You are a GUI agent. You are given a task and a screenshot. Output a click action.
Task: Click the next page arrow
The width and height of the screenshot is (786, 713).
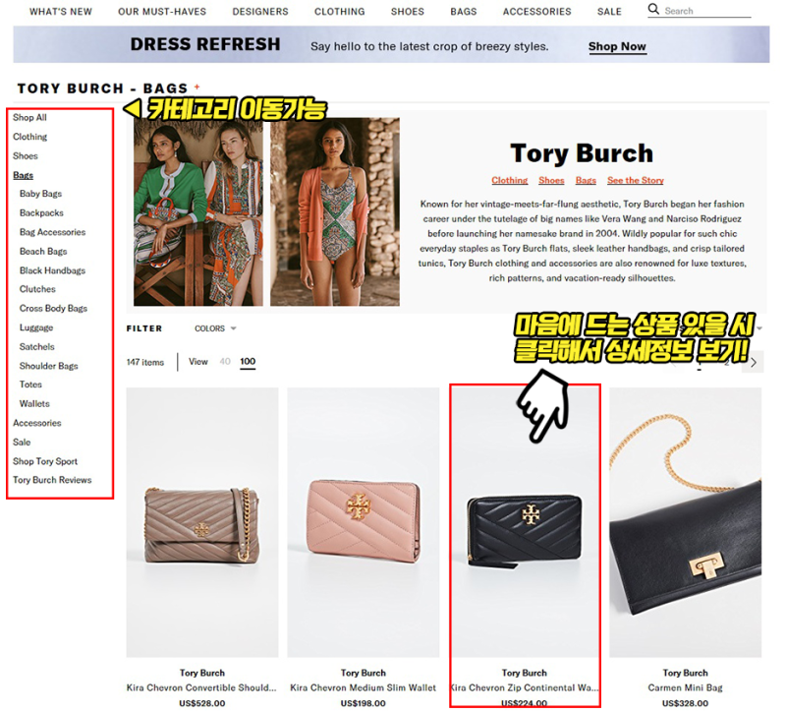[754, 363]
